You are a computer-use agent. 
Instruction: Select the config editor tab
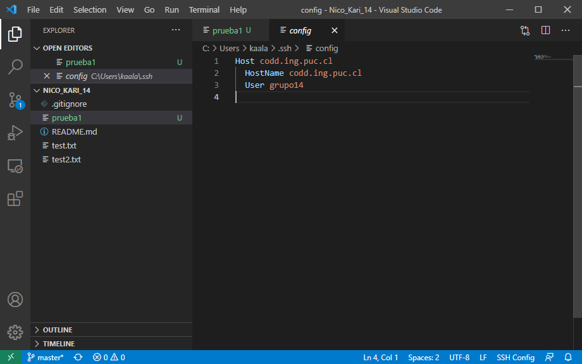coord(307,30)
